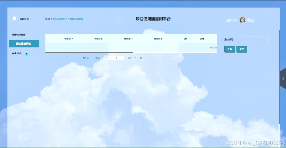
Task: Click the page vertical scrollbar on right
Action: pyautogui.click(x=279, y=77)
